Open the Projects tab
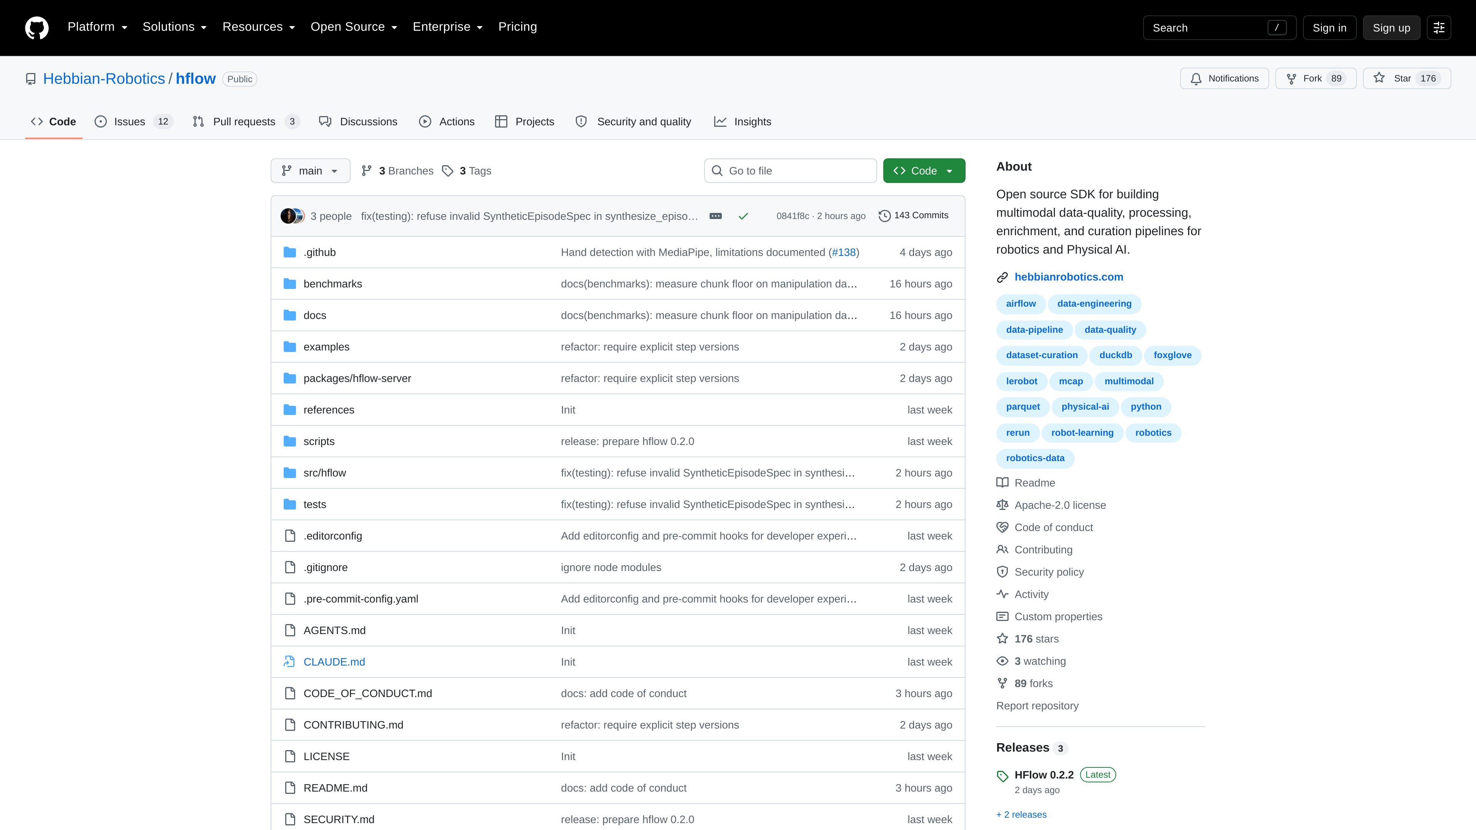The image size is (1476, 830). [525, 121]
